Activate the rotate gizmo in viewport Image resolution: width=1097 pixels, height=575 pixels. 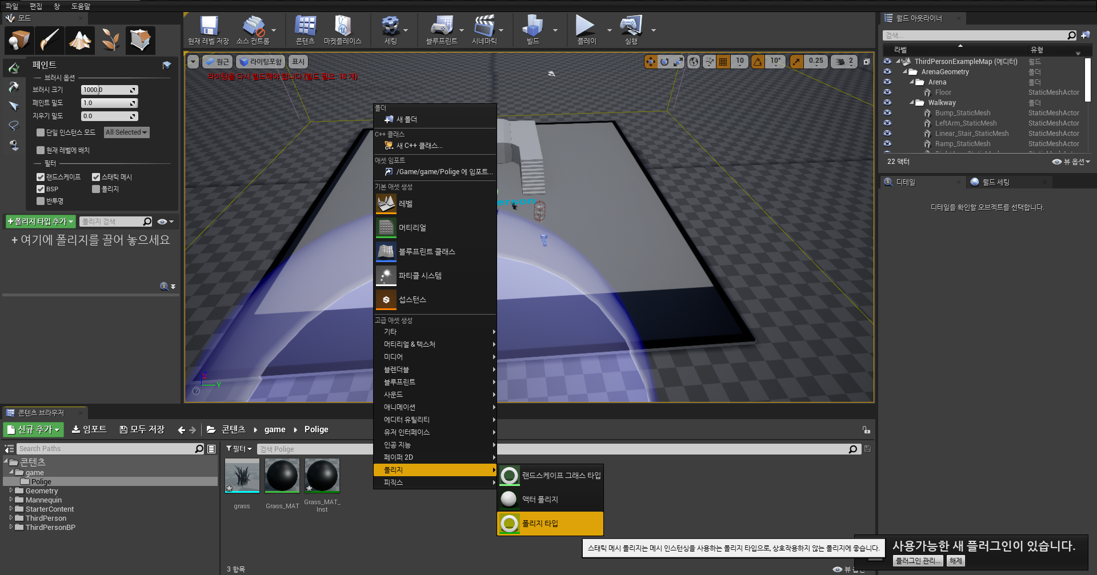tap(664, 62)
